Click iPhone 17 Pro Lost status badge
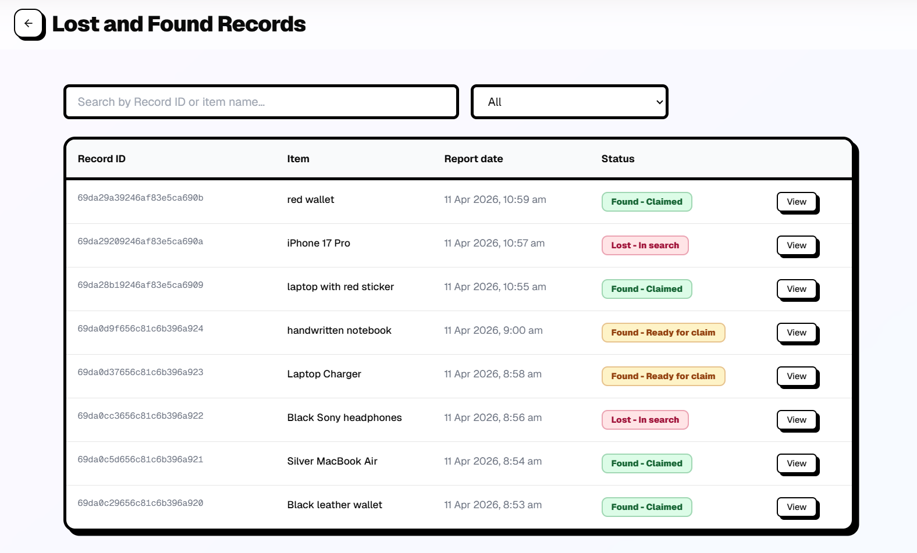Screen dimensions: 917x553 645,245
